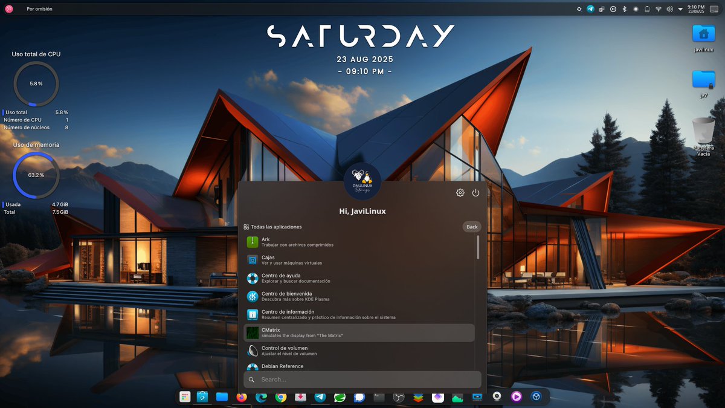The image size is (725, 408).
Task: Launch Cajas virtual machines app
Action: (359, 260)
